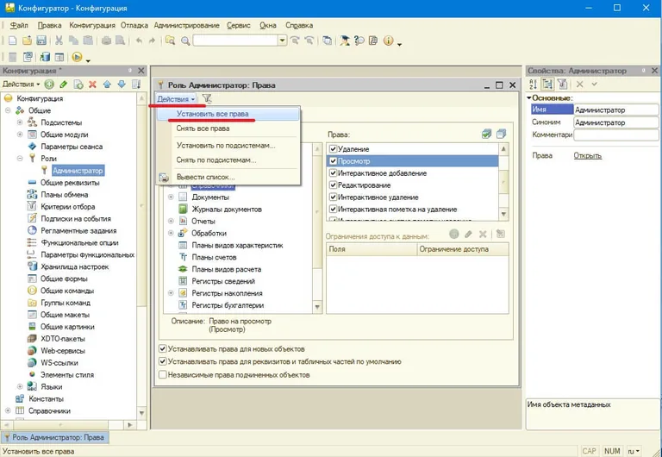Screen dimensions: 662x457
Task: Click the Save floppy disk icon in main toolbar
Action: 42,41
